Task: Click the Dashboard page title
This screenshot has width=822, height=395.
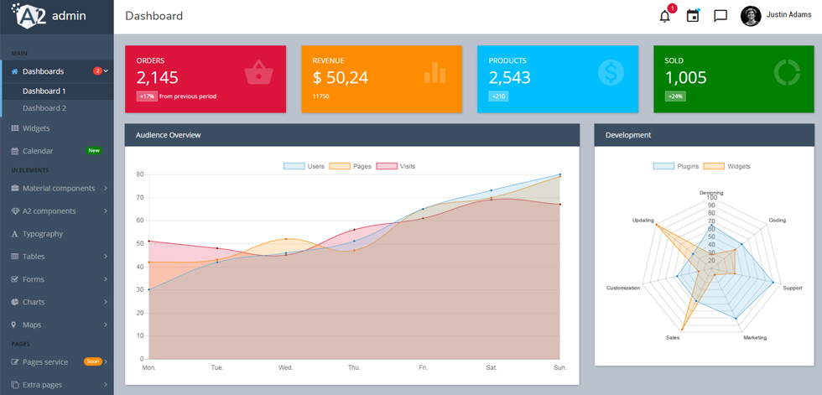Action: click(154, 16)
